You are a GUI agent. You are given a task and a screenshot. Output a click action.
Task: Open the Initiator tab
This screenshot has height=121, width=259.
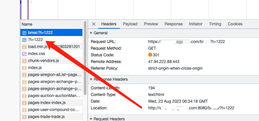(196, 24)
